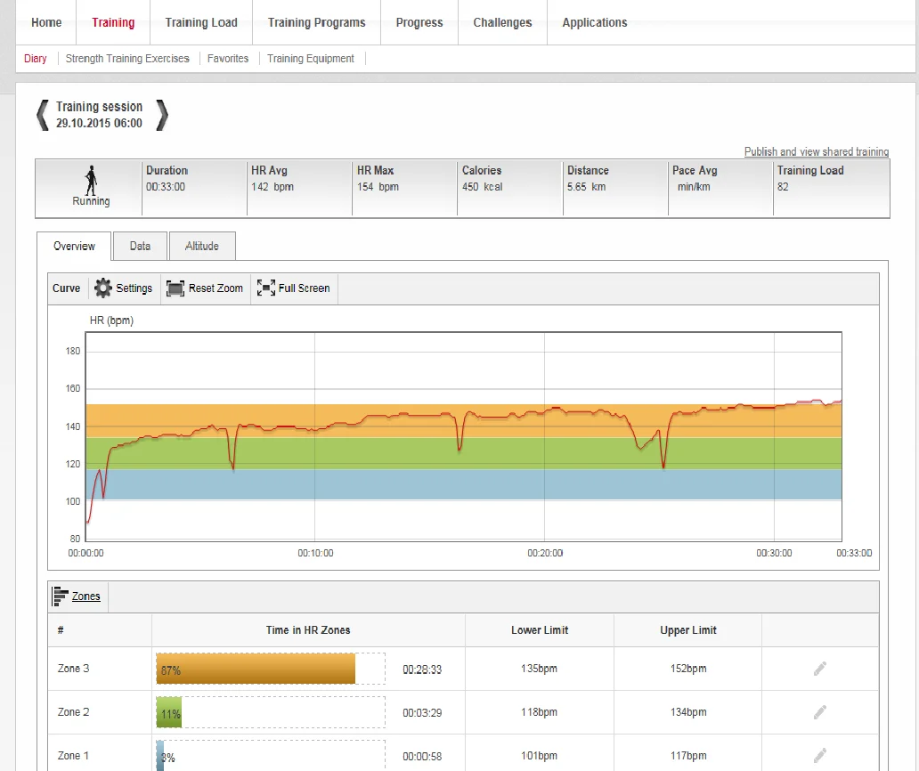The image size is (919, 771).
Task: Go to next training session arrow
Action: pos(161,115)
